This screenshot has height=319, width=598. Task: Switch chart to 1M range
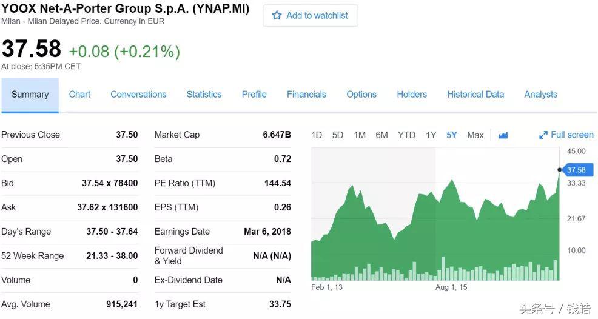(x=360, y=135)
